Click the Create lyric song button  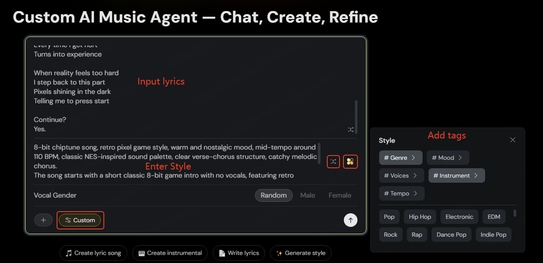(93, 253)
